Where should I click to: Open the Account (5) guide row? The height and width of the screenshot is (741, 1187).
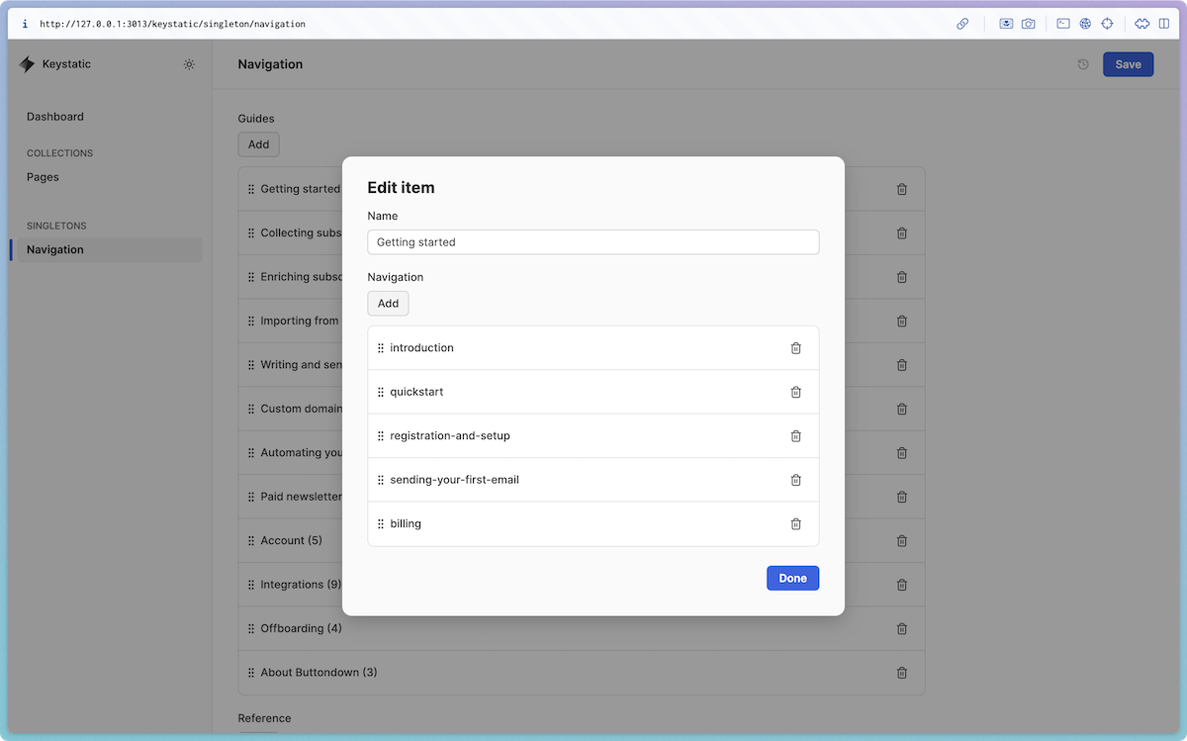tap(582, 541)
